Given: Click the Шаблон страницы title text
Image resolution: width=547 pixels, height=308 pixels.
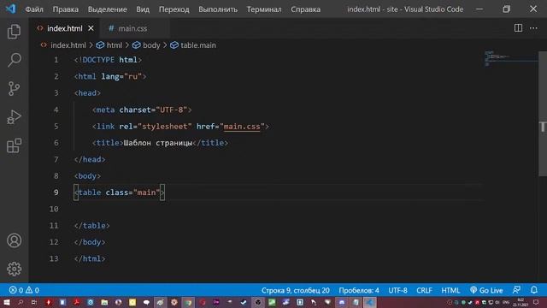Looking at the screenshot, I should click(x=157, y=143).
